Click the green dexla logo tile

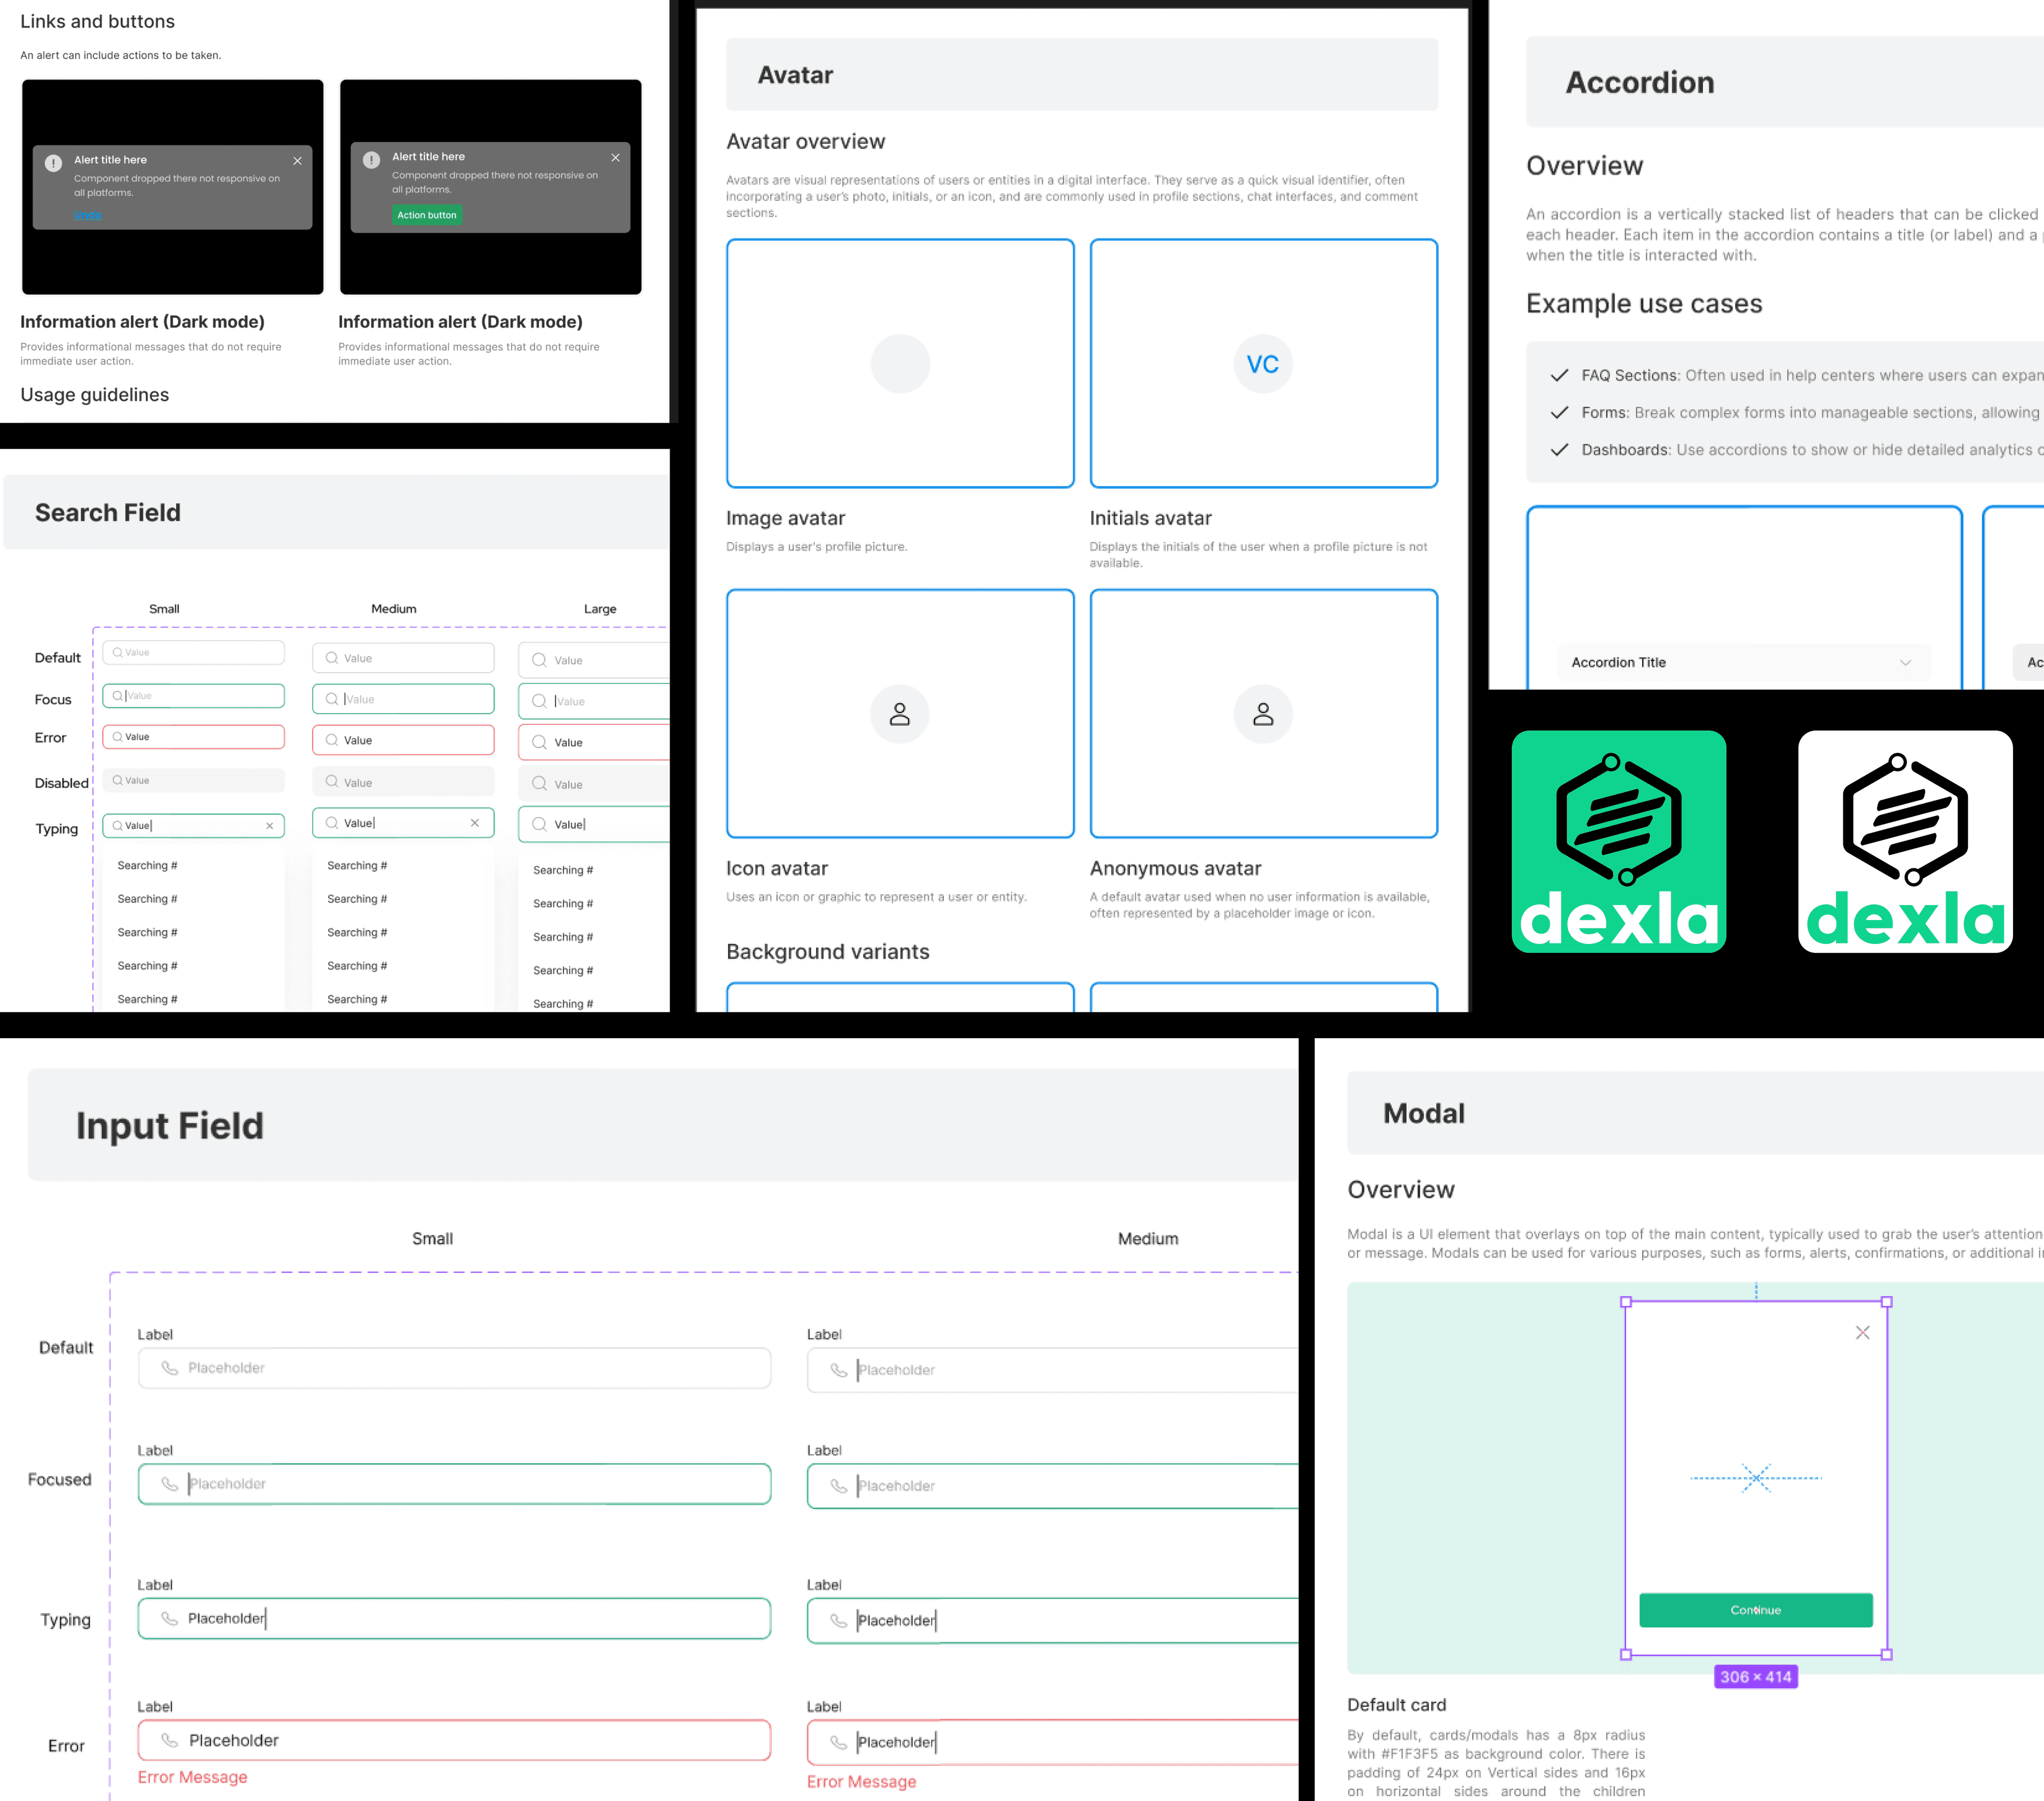tap(1618, 841)
